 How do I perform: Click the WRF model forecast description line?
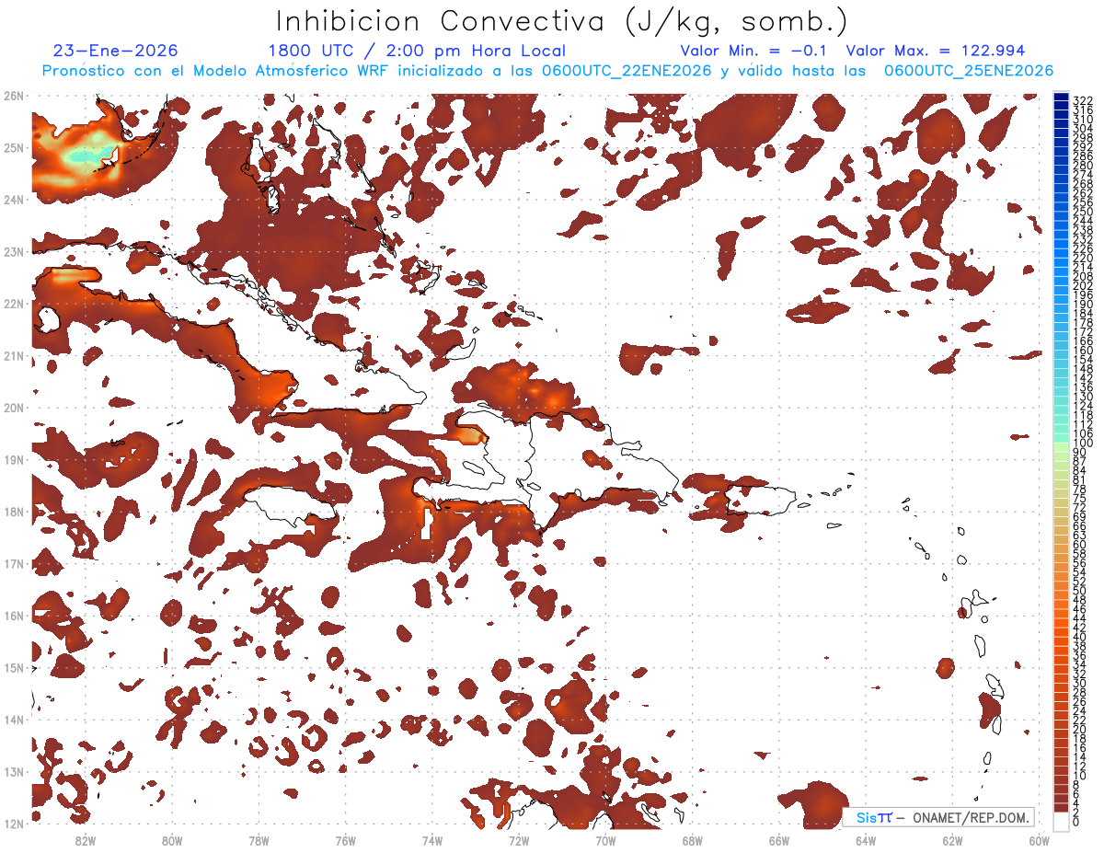pos(547,71)
